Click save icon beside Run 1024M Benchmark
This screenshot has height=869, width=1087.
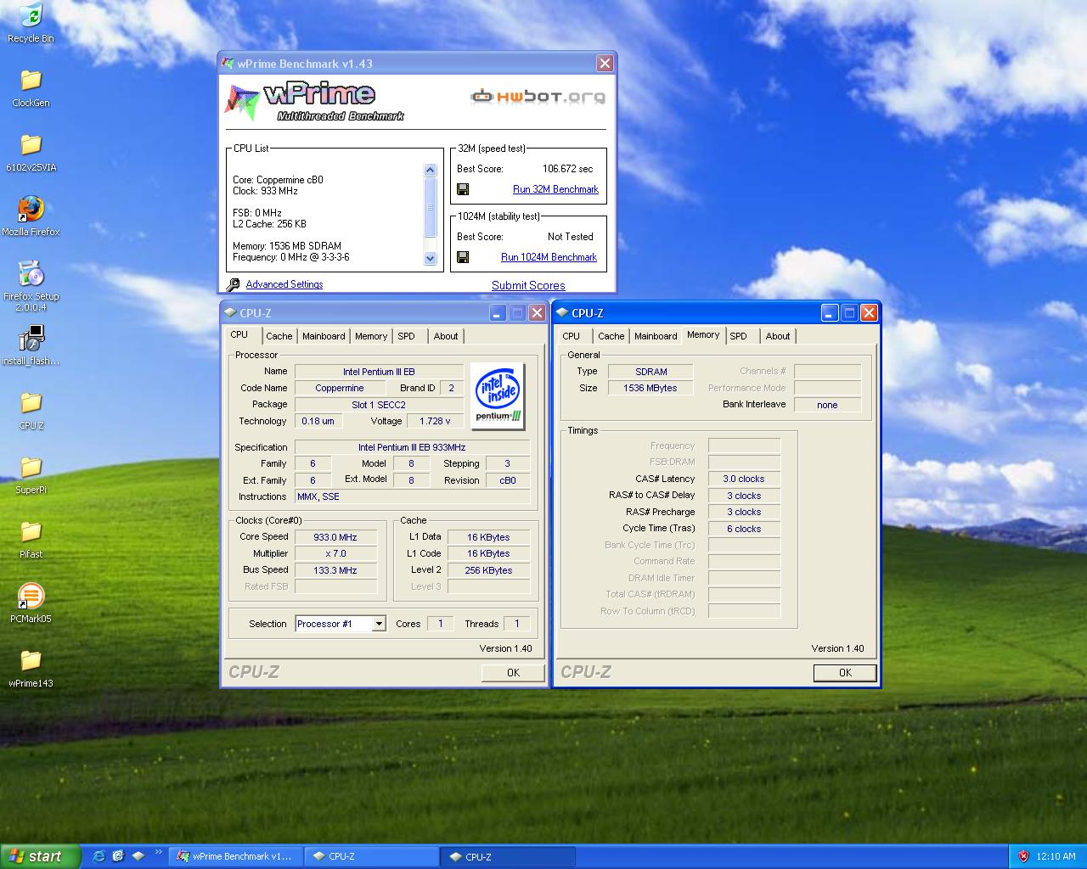[463, 257]
